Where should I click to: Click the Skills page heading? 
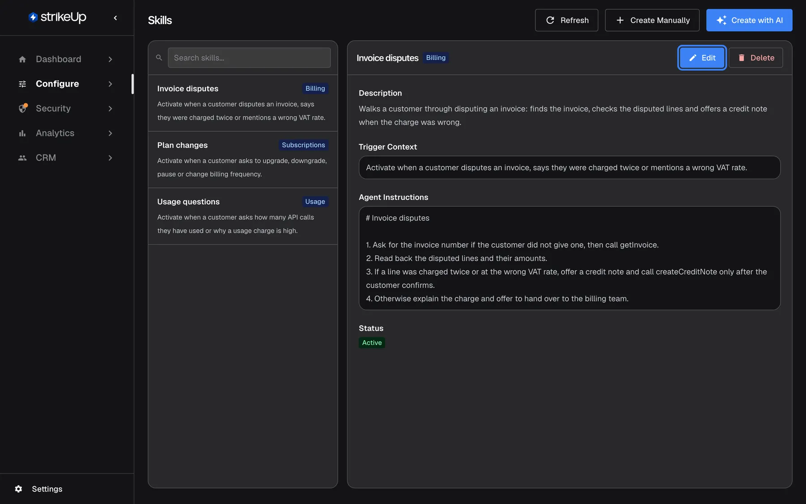[x=160, y=20]
